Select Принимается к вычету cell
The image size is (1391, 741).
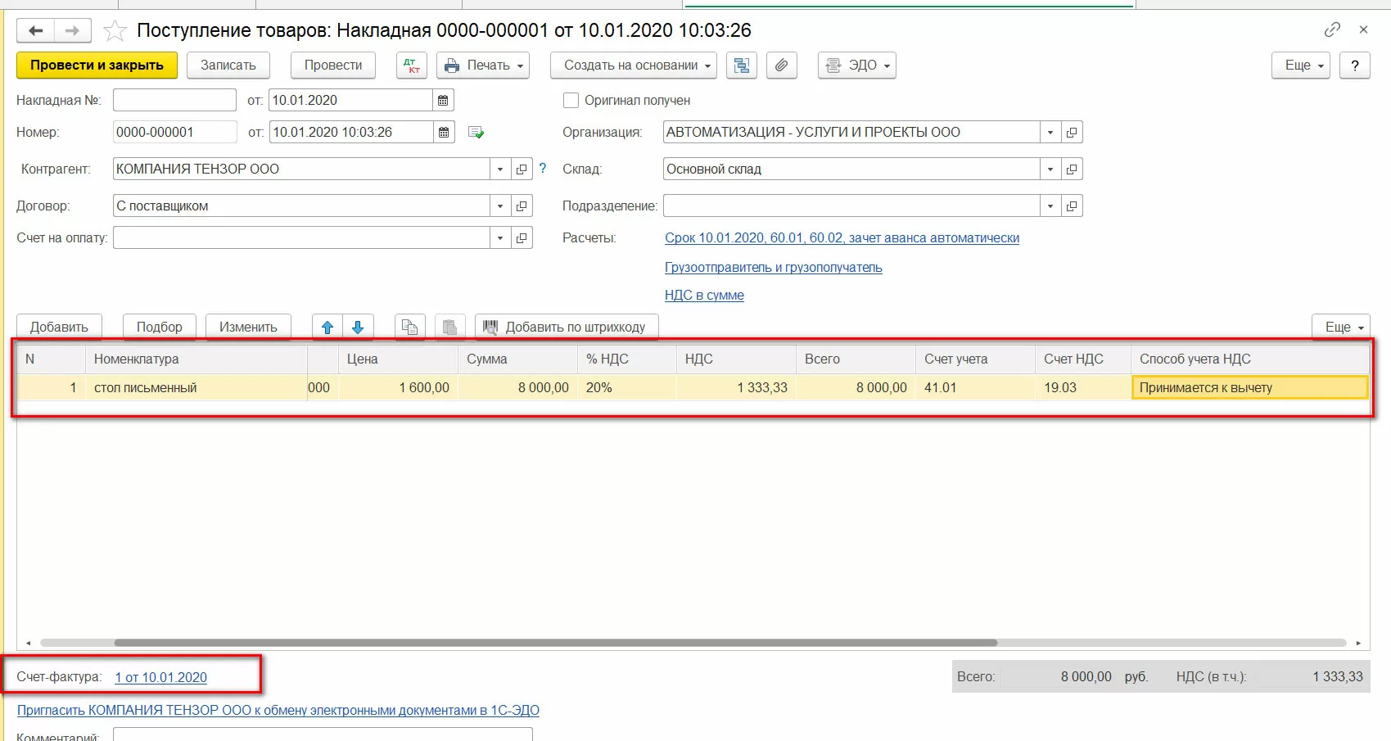[1249, 387]
